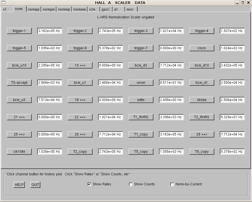
Task: Click the '10 ==>' channel button
Action: (80, 65)
